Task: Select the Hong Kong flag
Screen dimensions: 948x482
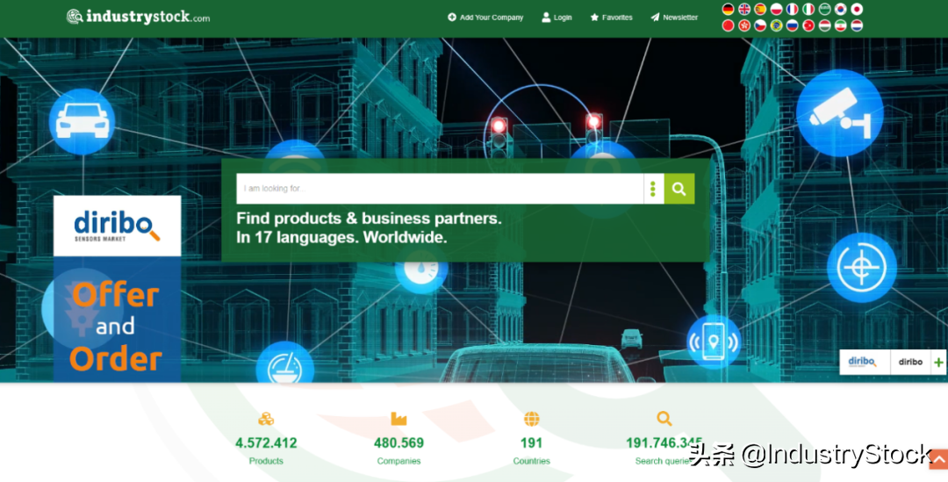Action: point(744,25)
